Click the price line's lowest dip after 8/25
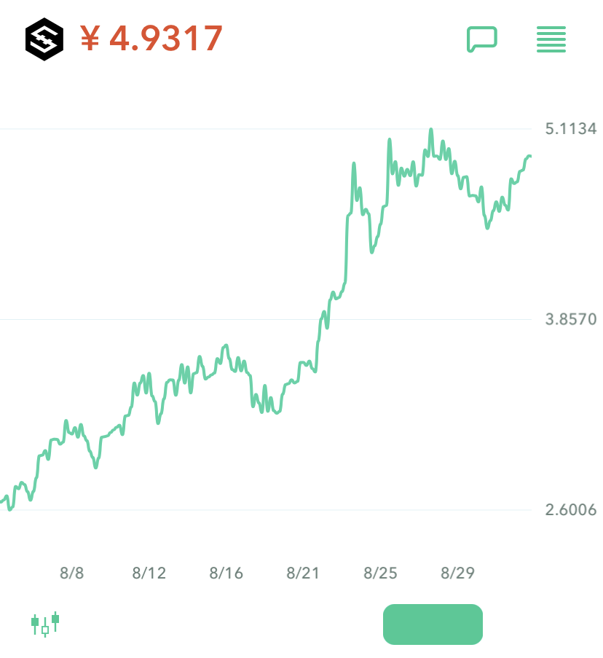 click(x=487, y=227)
